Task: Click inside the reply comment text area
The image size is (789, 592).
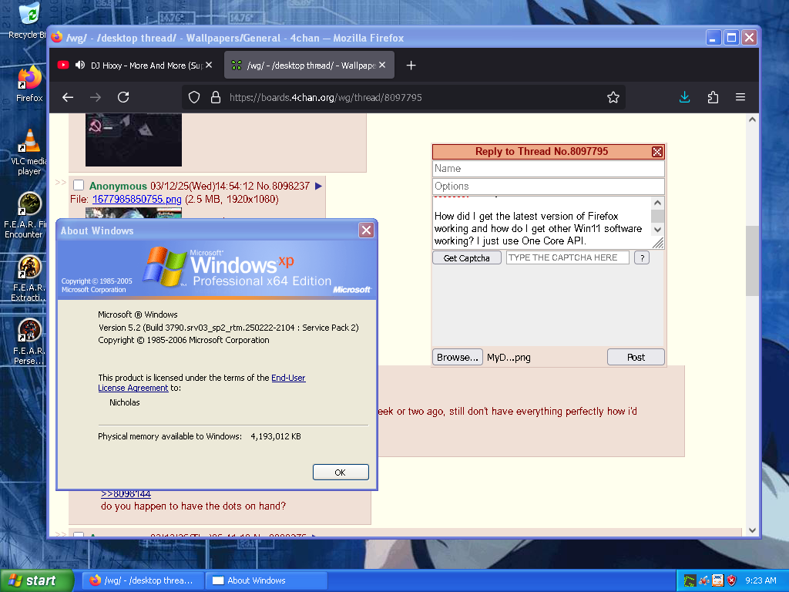Action: [542, 223]
